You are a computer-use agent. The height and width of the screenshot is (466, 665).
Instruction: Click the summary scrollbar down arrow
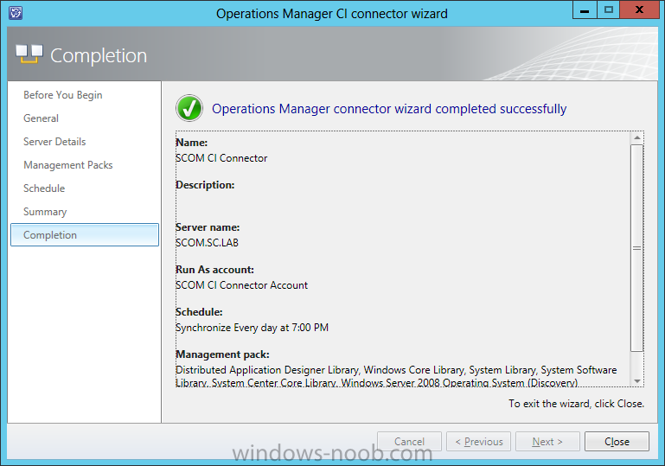(x=636, y=380)
